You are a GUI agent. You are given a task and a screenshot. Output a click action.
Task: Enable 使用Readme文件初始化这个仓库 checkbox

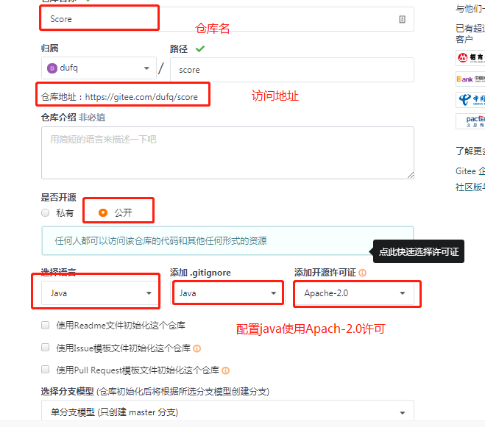(x=45, y=326)
